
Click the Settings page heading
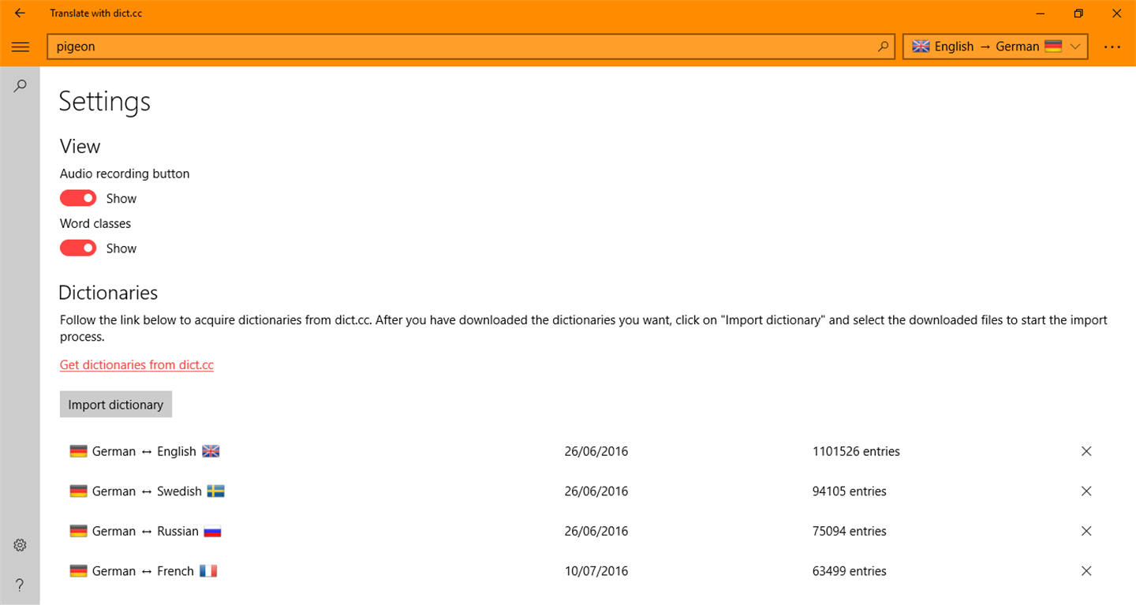pyautogui.click(x=104, y=101)
